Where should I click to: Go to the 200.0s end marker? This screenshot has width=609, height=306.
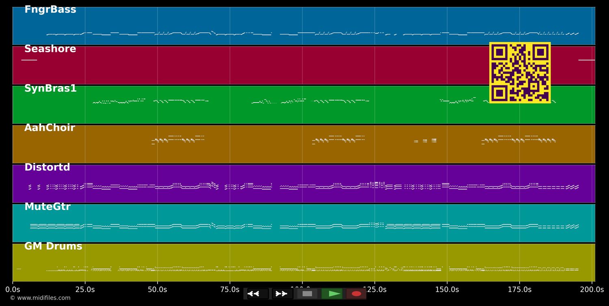tap(592, 290)
